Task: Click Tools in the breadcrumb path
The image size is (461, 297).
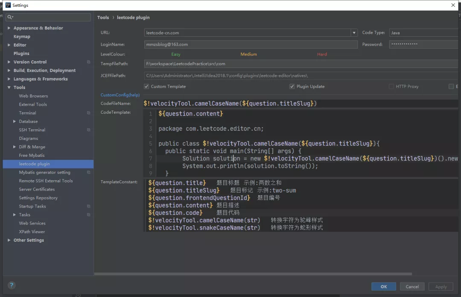Action: tap(103, 17)
